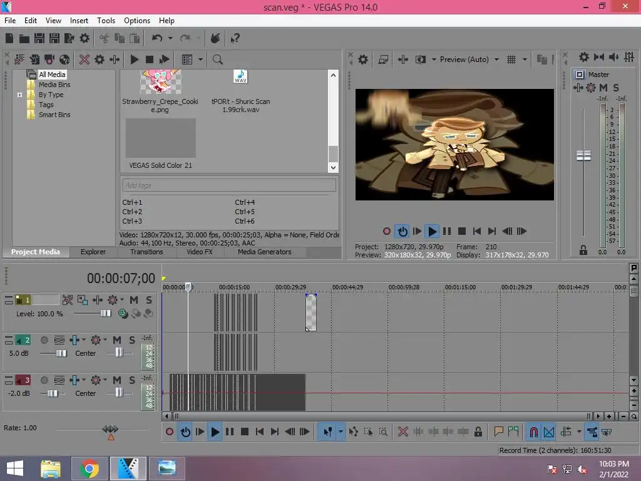Open Video Preview properties gear icon
The width and height of the screenshot is (641, 481).
tap(362, 59)
